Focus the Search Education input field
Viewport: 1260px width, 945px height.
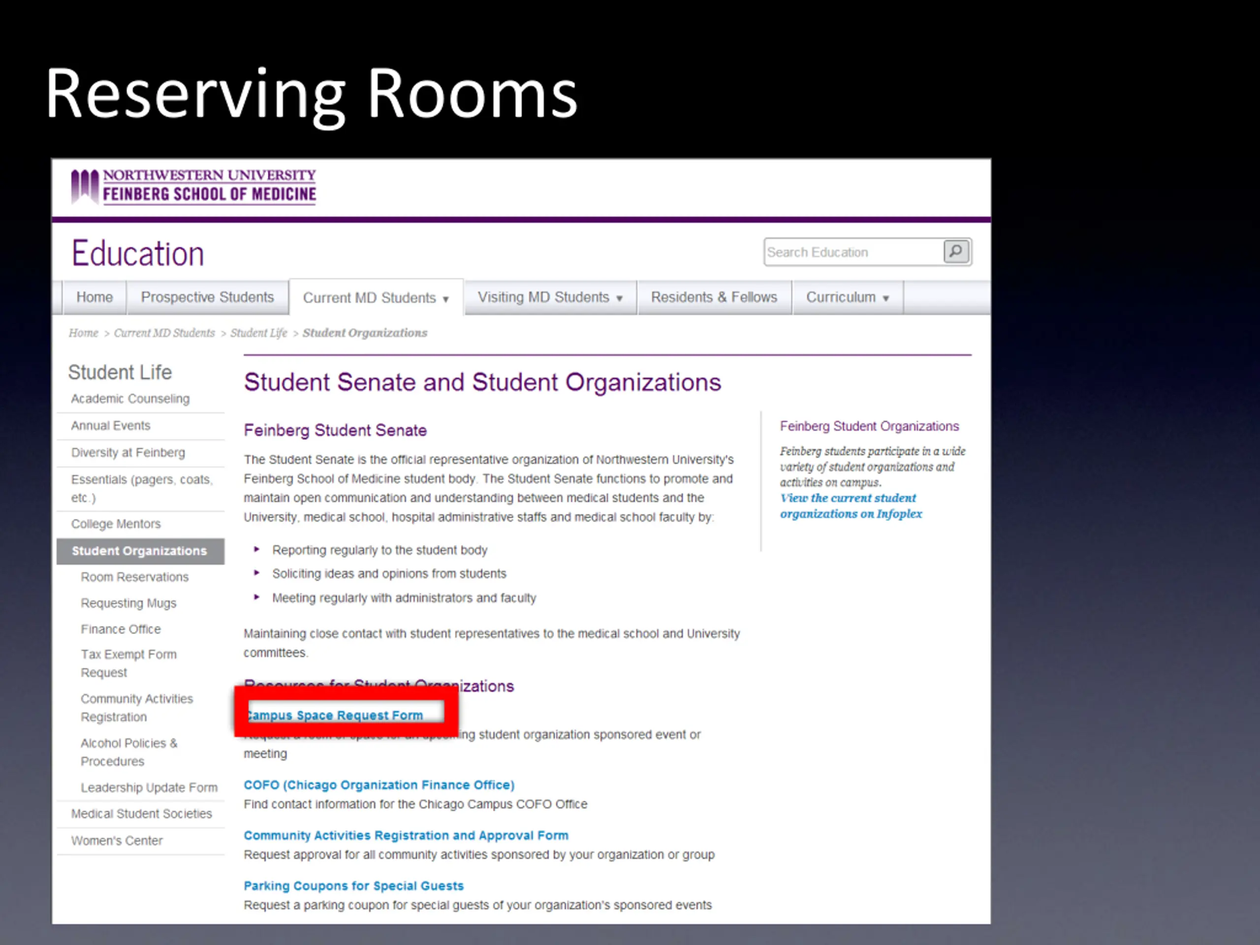[x=853, y=252]
